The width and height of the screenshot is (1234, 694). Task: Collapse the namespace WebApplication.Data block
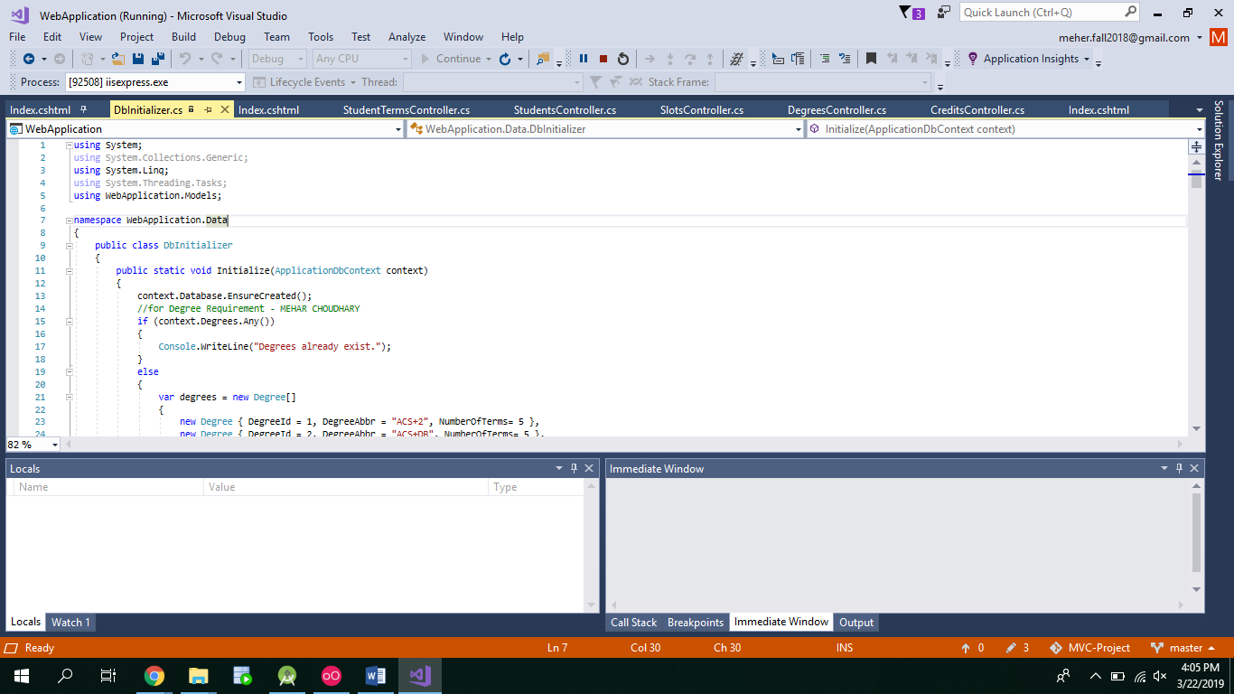point(69,220)
